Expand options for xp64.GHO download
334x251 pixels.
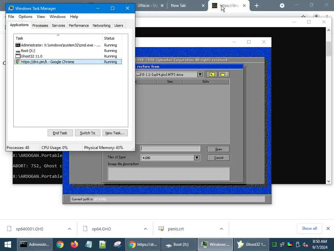145,229
